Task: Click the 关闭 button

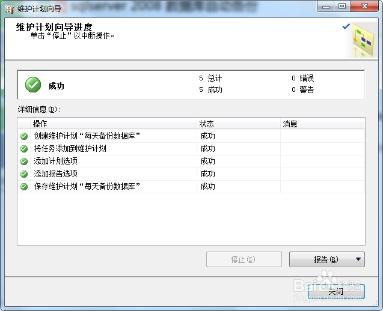Action: tap(336, 291)
